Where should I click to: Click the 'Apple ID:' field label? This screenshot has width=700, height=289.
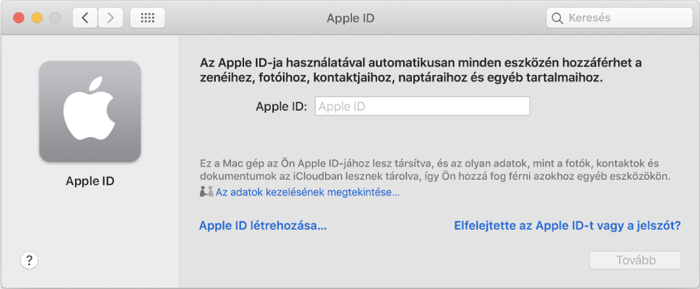[281, 107]
